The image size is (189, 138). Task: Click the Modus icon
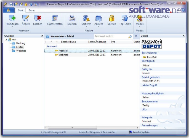pos(140,18)
